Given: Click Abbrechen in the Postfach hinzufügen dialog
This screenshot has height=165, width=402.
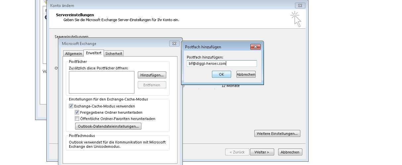Looking at the screenshot, I should click(246, 74).
